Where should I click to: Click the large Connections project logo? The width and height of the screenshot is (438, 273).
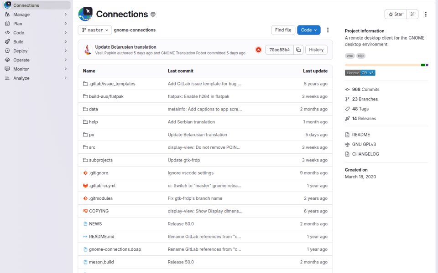click(85, 14)
